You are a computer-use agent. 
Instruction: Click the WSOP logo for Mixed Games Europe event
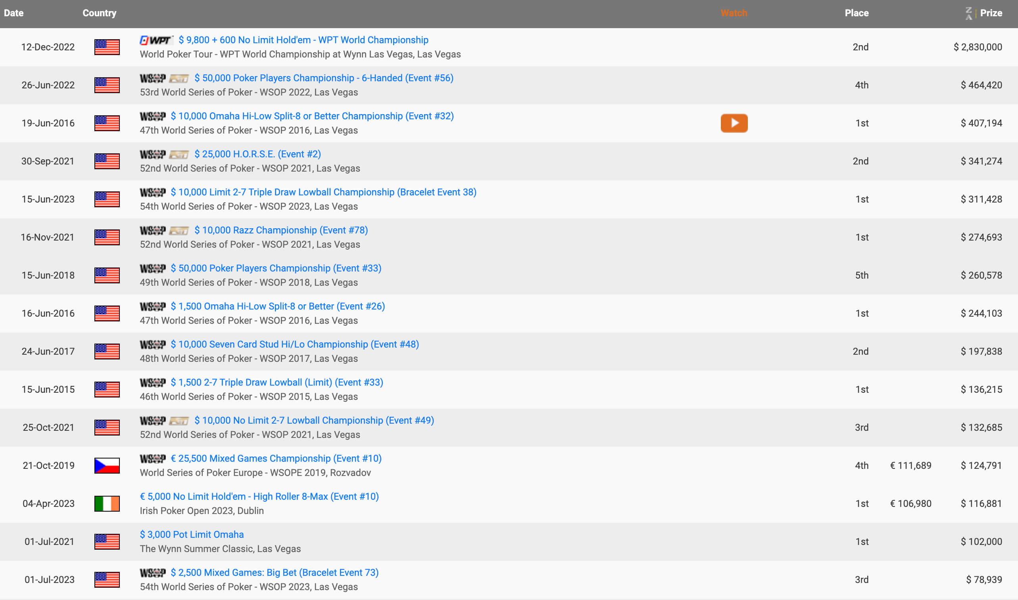[x=152, y=459]
